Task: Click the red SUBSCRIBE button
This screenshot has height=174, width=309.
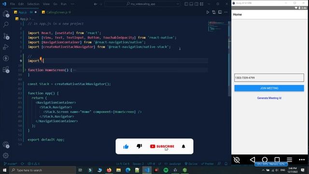Action: click(162, 146)
